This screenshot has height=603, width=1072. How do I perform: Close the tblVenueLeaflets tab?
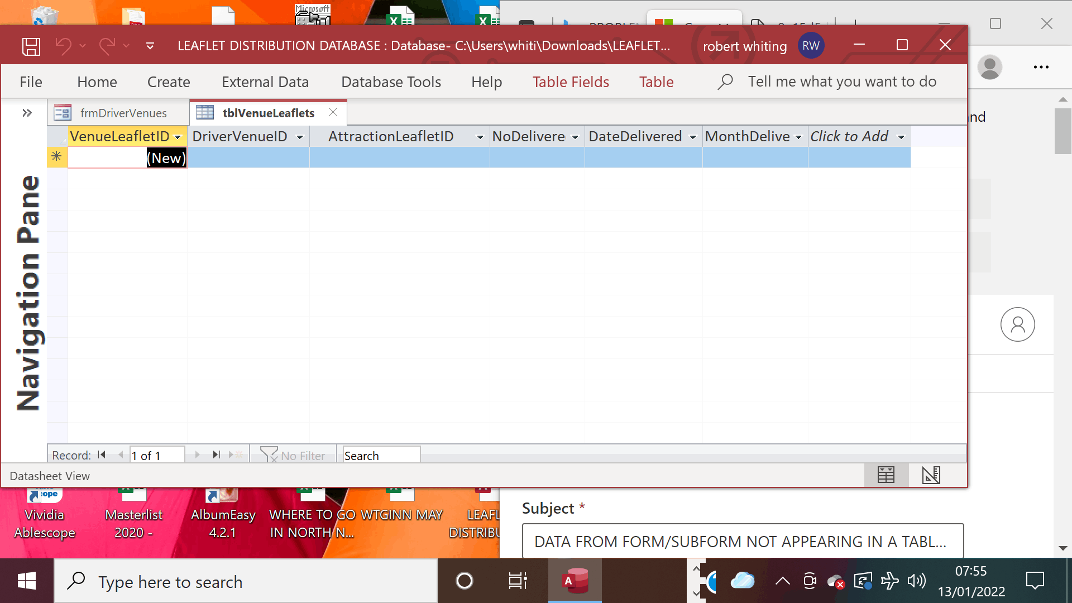point(333,112)
